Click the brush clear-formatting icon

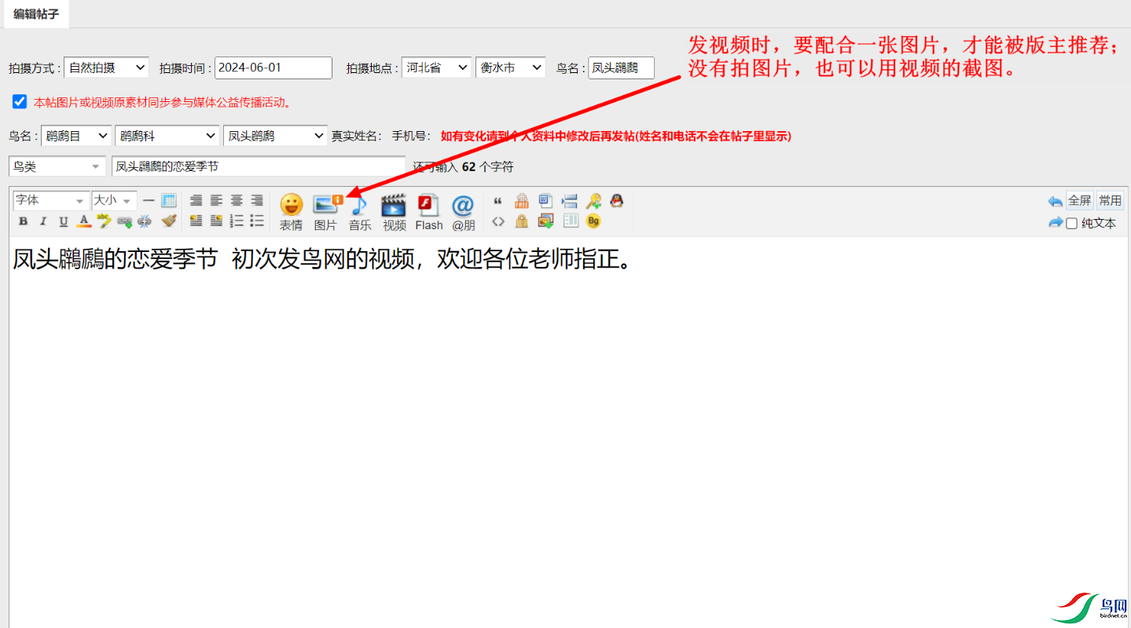coord(168,221)
